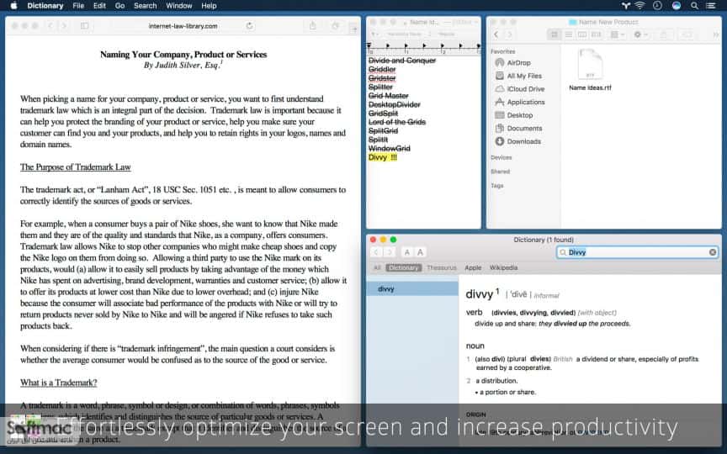The width and height of the screenshot is (727, 454).
Task: Select the Apple source tab
Action: [x=473, y=267]
